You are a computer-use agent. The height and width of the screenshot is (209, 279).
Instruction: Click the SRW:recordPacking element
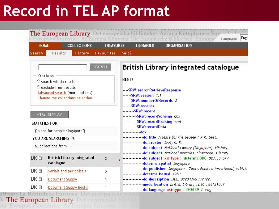point(154,122)
